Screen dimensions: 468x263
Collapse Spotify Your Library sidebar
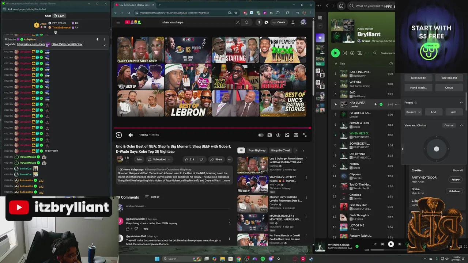pos(320,17)
